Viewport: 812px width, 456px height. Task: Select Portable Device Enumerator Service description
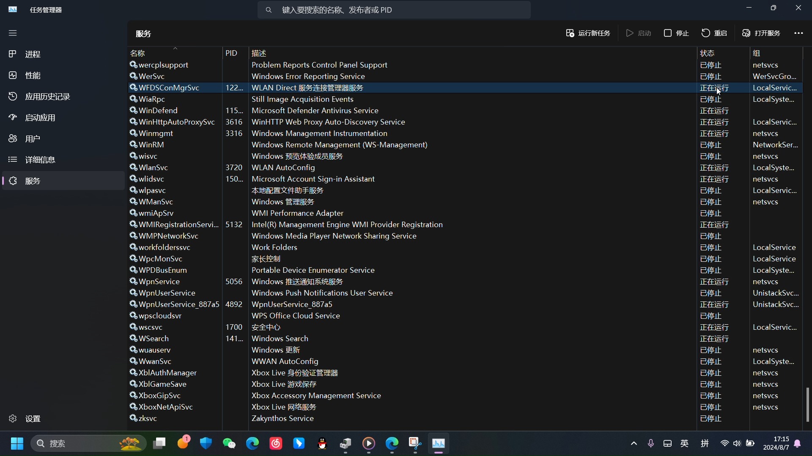pyautogui.click(x=313, y=270)
